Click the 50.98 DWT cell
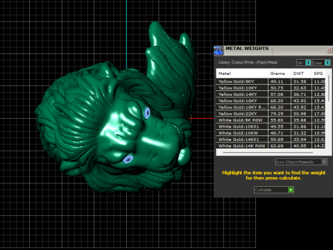 301,114
